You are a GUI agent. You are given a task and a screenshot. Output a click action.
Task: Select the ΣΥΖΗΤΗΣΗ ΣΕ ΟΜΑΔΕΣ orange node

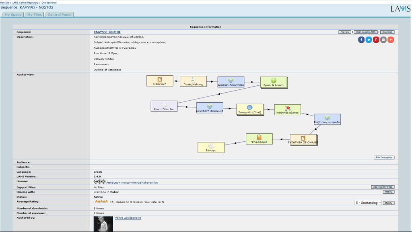pos(303,140)
